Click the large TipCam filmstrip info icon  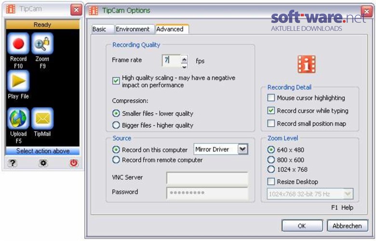307,64
